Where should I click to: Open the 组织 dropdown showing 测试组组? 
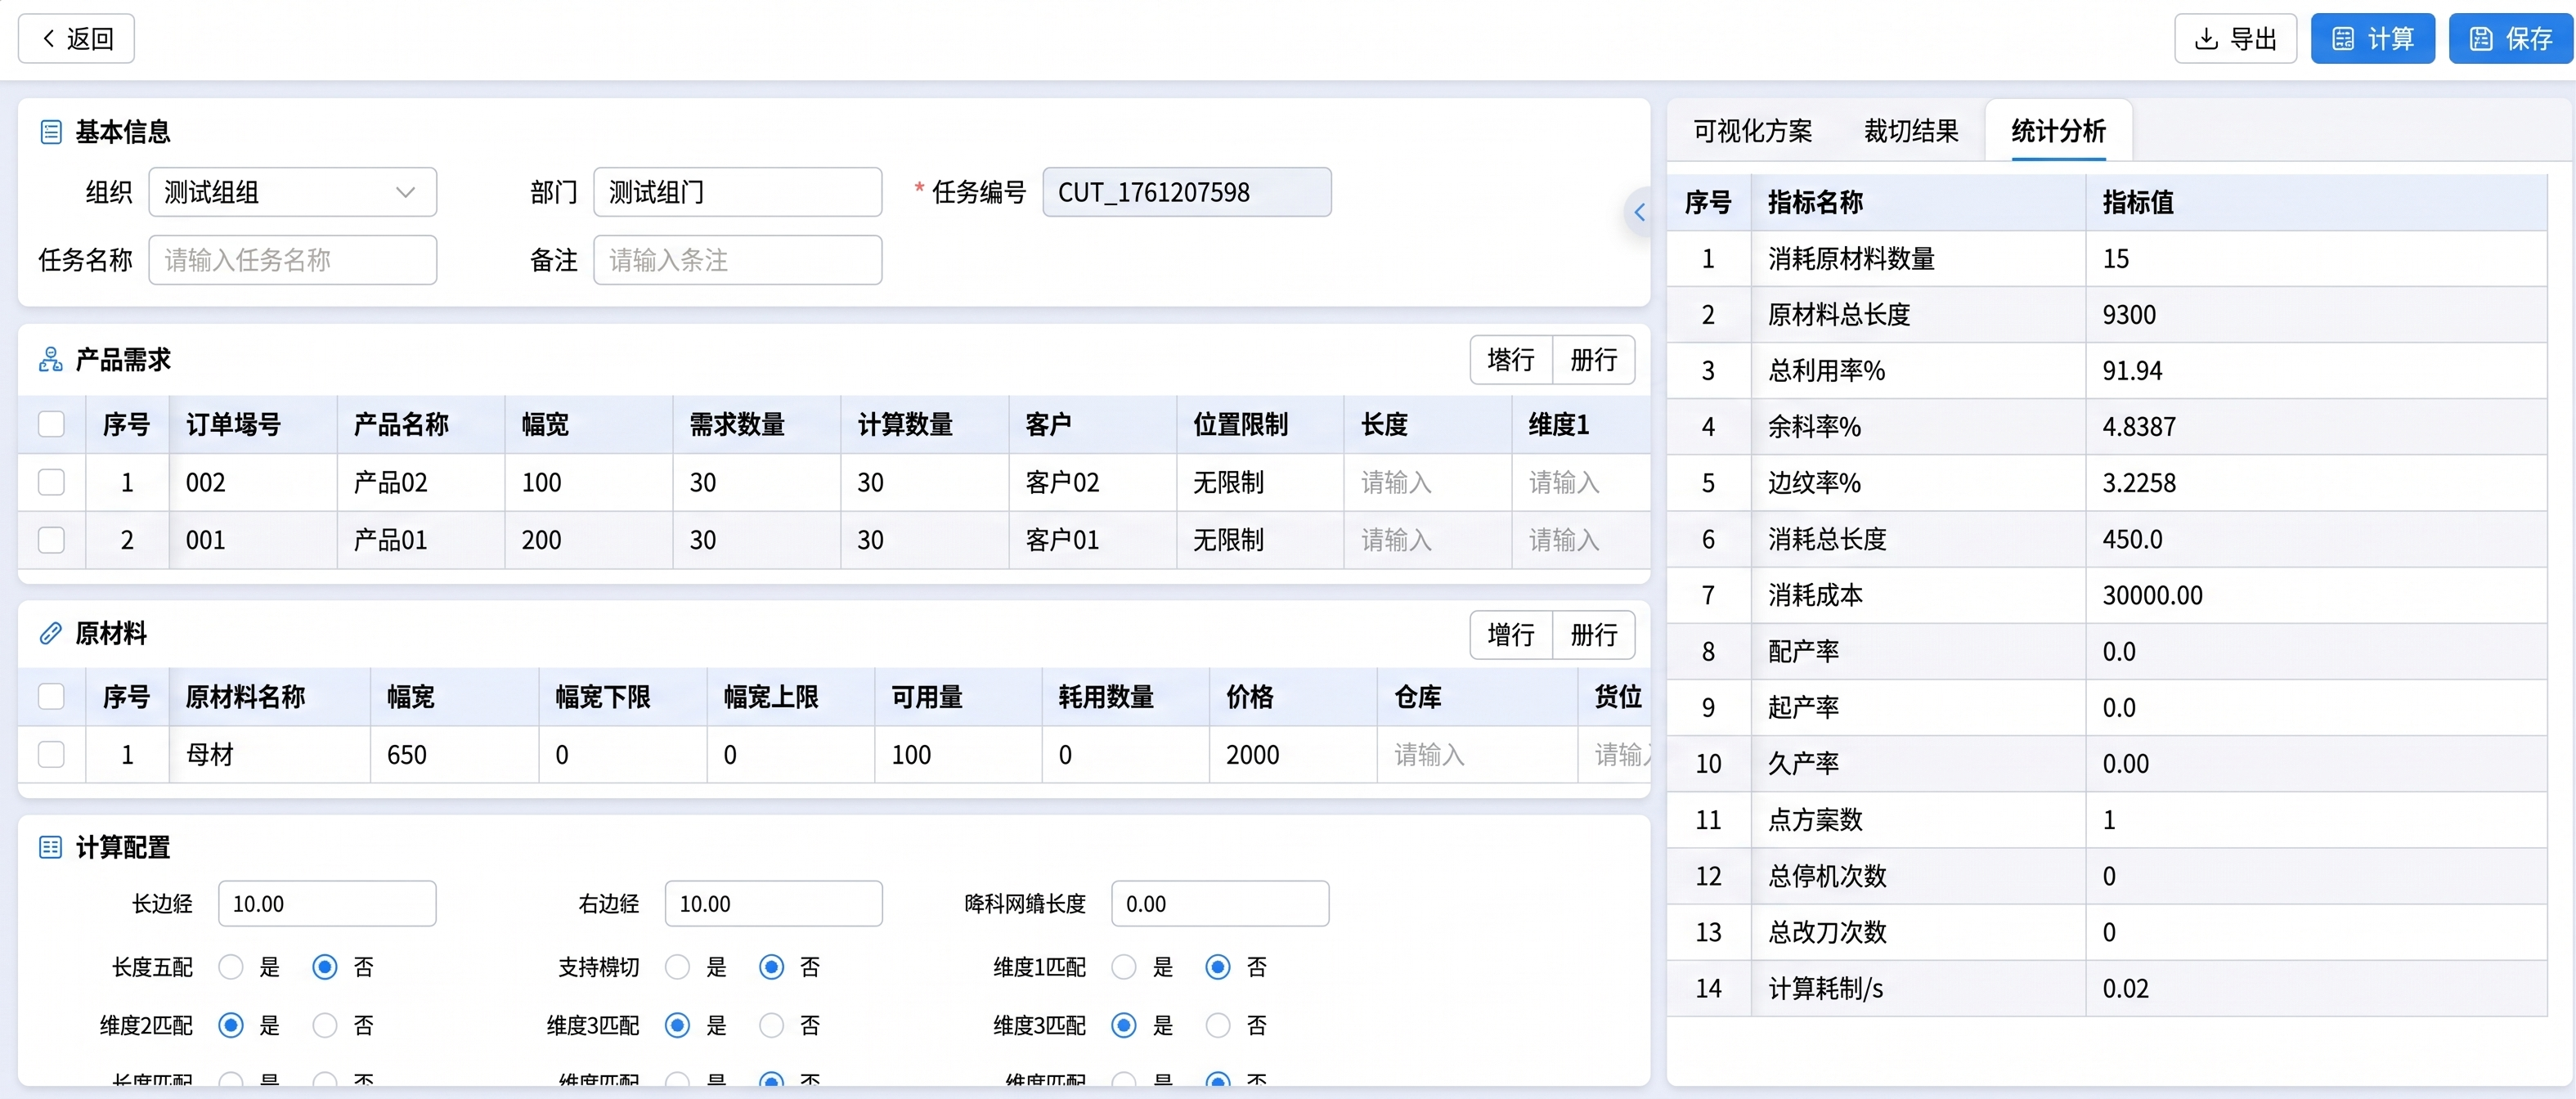[293, 192]
